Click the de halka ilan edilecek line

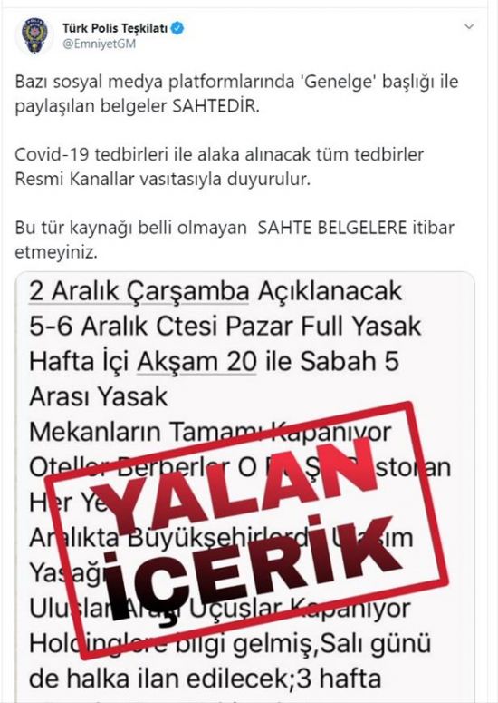(x=205, y=679)
